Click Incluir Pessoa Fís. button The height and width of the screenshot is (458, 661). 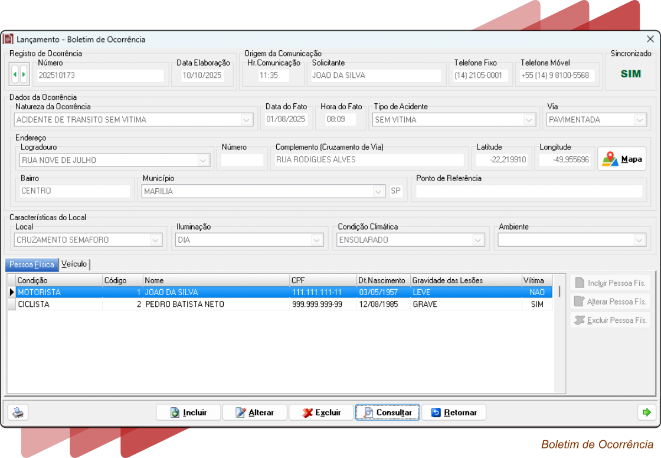(x=610, y=283)
